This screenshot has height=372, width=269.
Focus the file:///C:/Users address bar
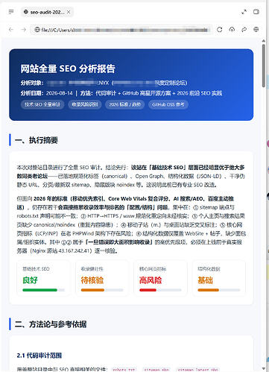pos(121,30)
